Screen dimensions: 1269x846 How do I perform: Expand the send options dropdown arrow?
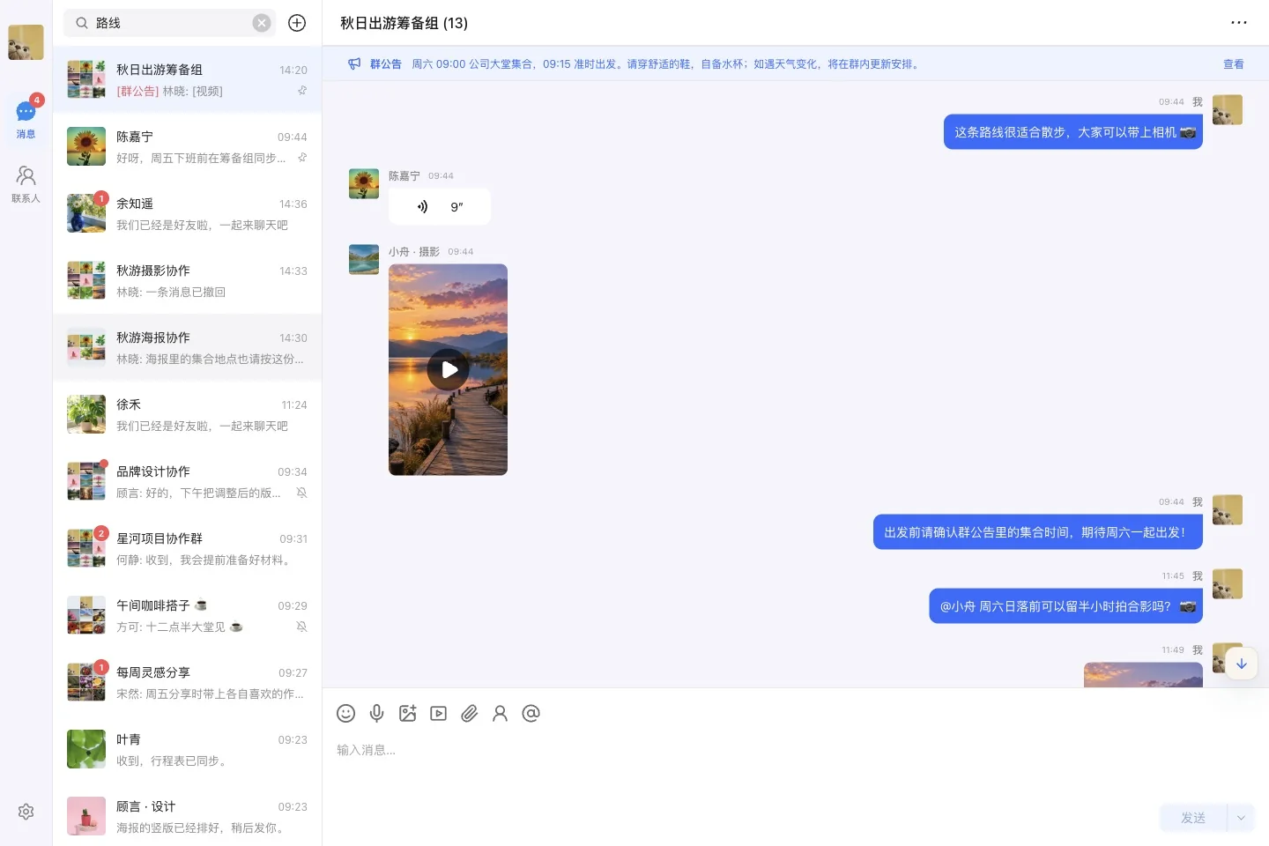1241,818
